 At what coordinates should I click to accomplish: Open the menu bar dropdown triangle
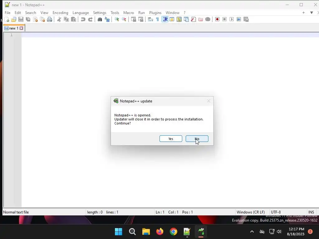tap(312, 12)
